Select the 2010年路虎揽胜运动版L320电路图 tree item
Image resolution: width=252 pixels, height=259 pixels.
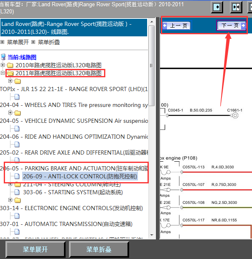coord(59,65)
